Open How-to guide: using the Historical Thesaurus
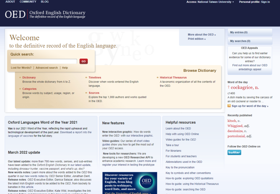Image resolution: width=280 pixels, height=194 pixels. pyautogui.click(x=192, y=184)
